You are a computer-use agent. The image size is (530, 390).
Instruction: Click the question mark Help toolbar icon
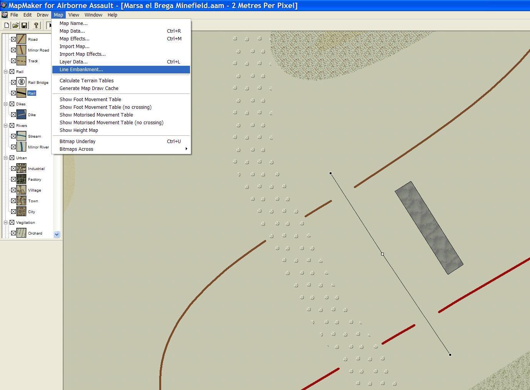tap(36, 25)
